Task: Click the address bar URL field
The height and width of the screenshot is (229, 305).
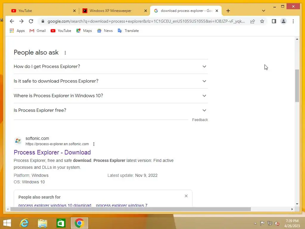Action: tap(146, 21)
